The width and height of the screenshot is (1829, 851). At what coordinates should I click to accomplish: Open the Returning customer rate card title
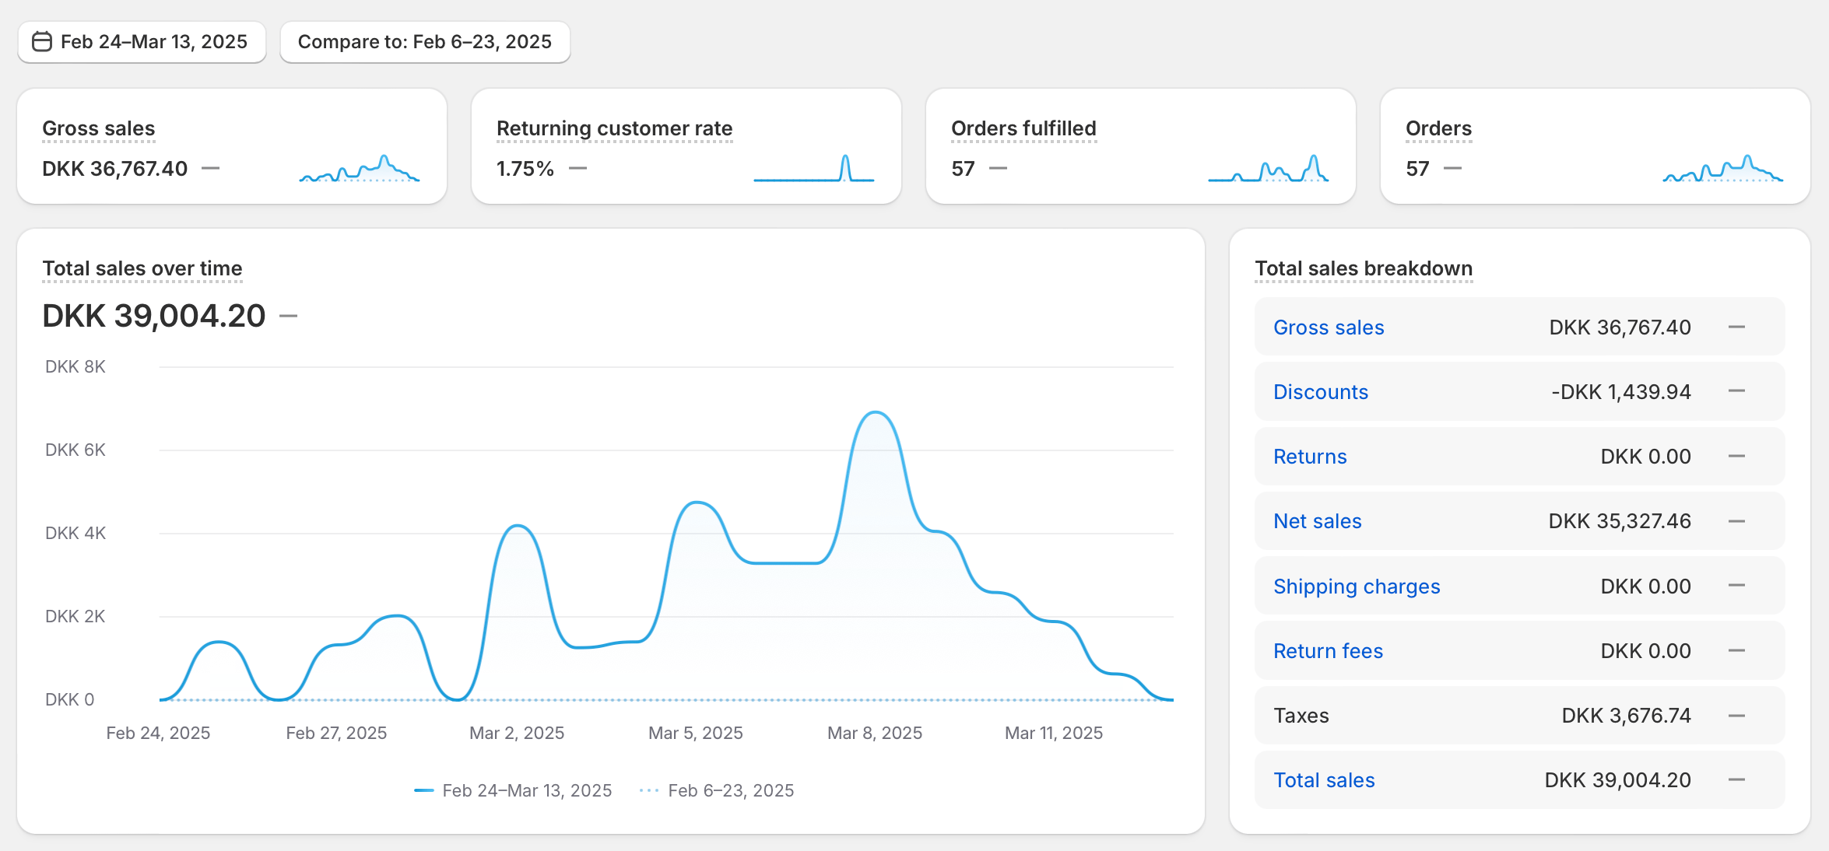click(614, 128)
